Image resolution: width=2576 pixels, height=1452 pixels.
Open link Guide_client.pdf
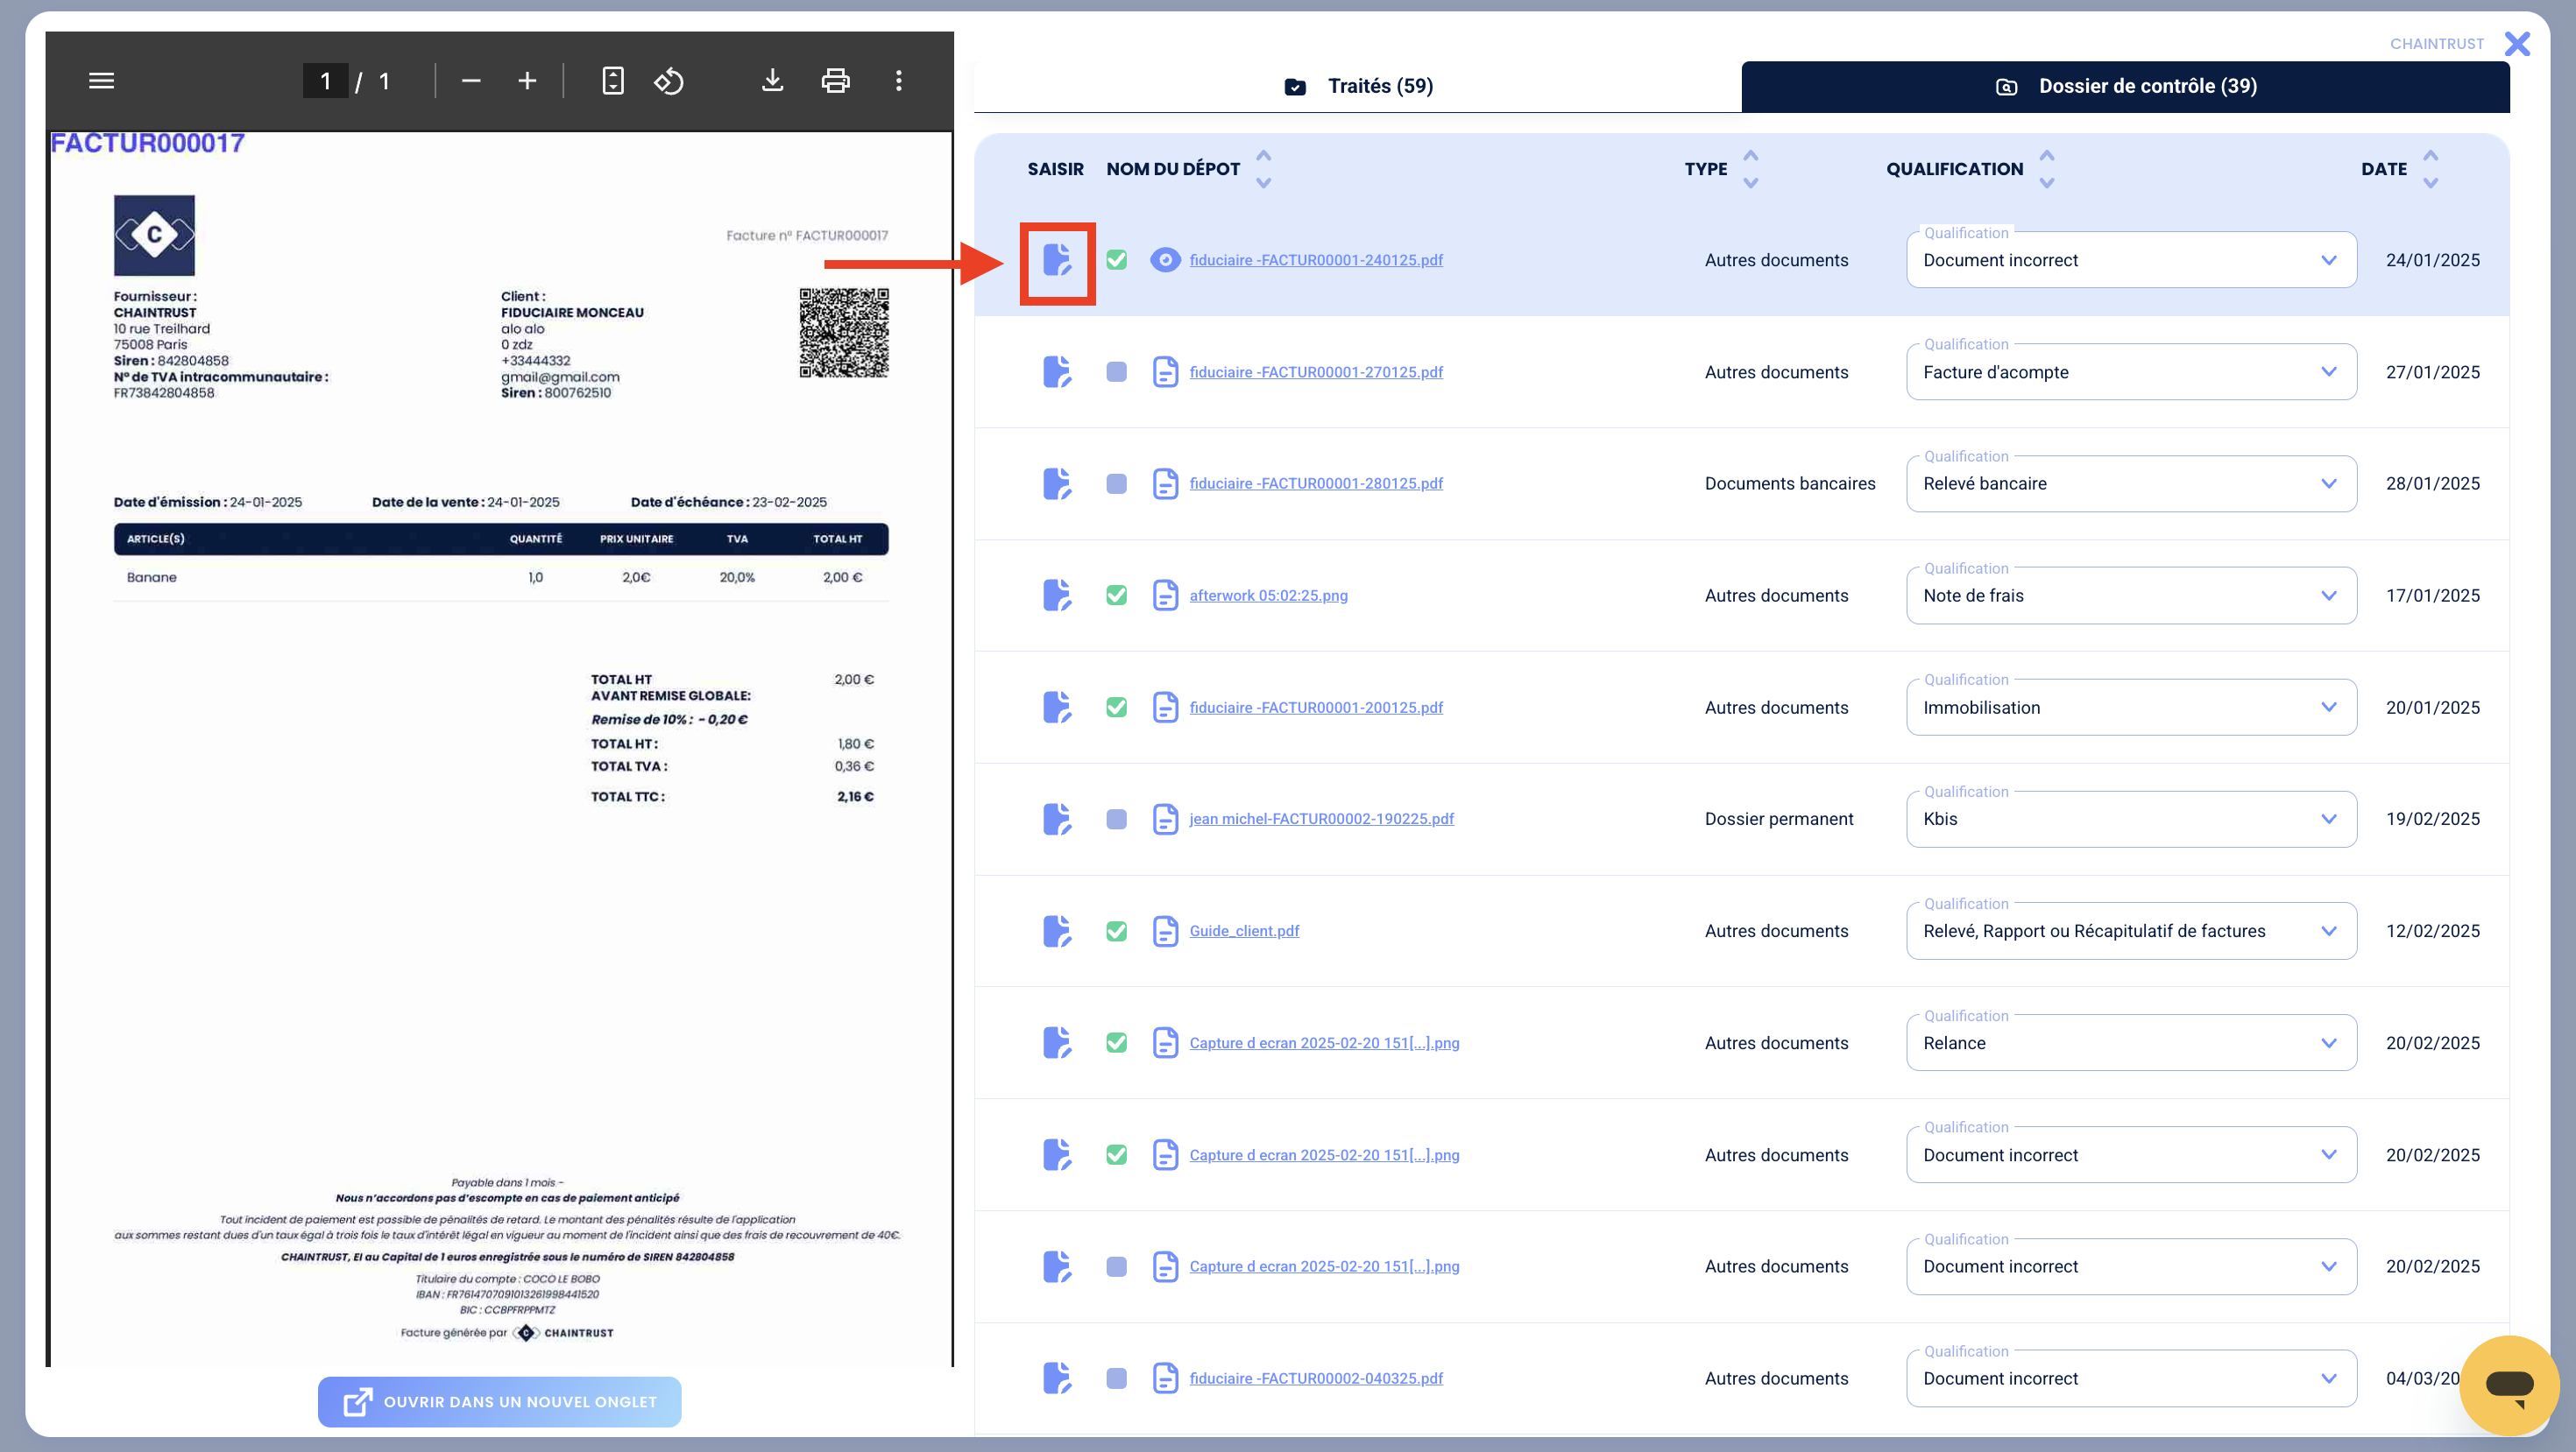coord(1244,931)
